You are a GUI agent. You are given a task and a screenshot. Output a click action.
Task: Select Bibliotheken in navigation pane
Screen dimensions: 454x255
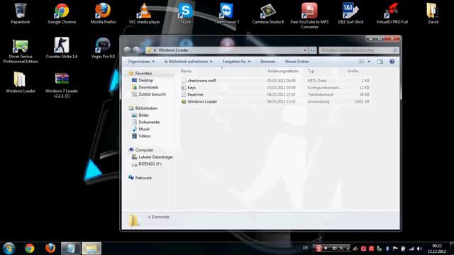(x=146, y=108)
